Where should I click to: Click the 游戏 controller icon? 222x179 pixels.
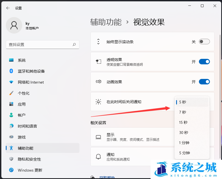click(x=11, y=137)
